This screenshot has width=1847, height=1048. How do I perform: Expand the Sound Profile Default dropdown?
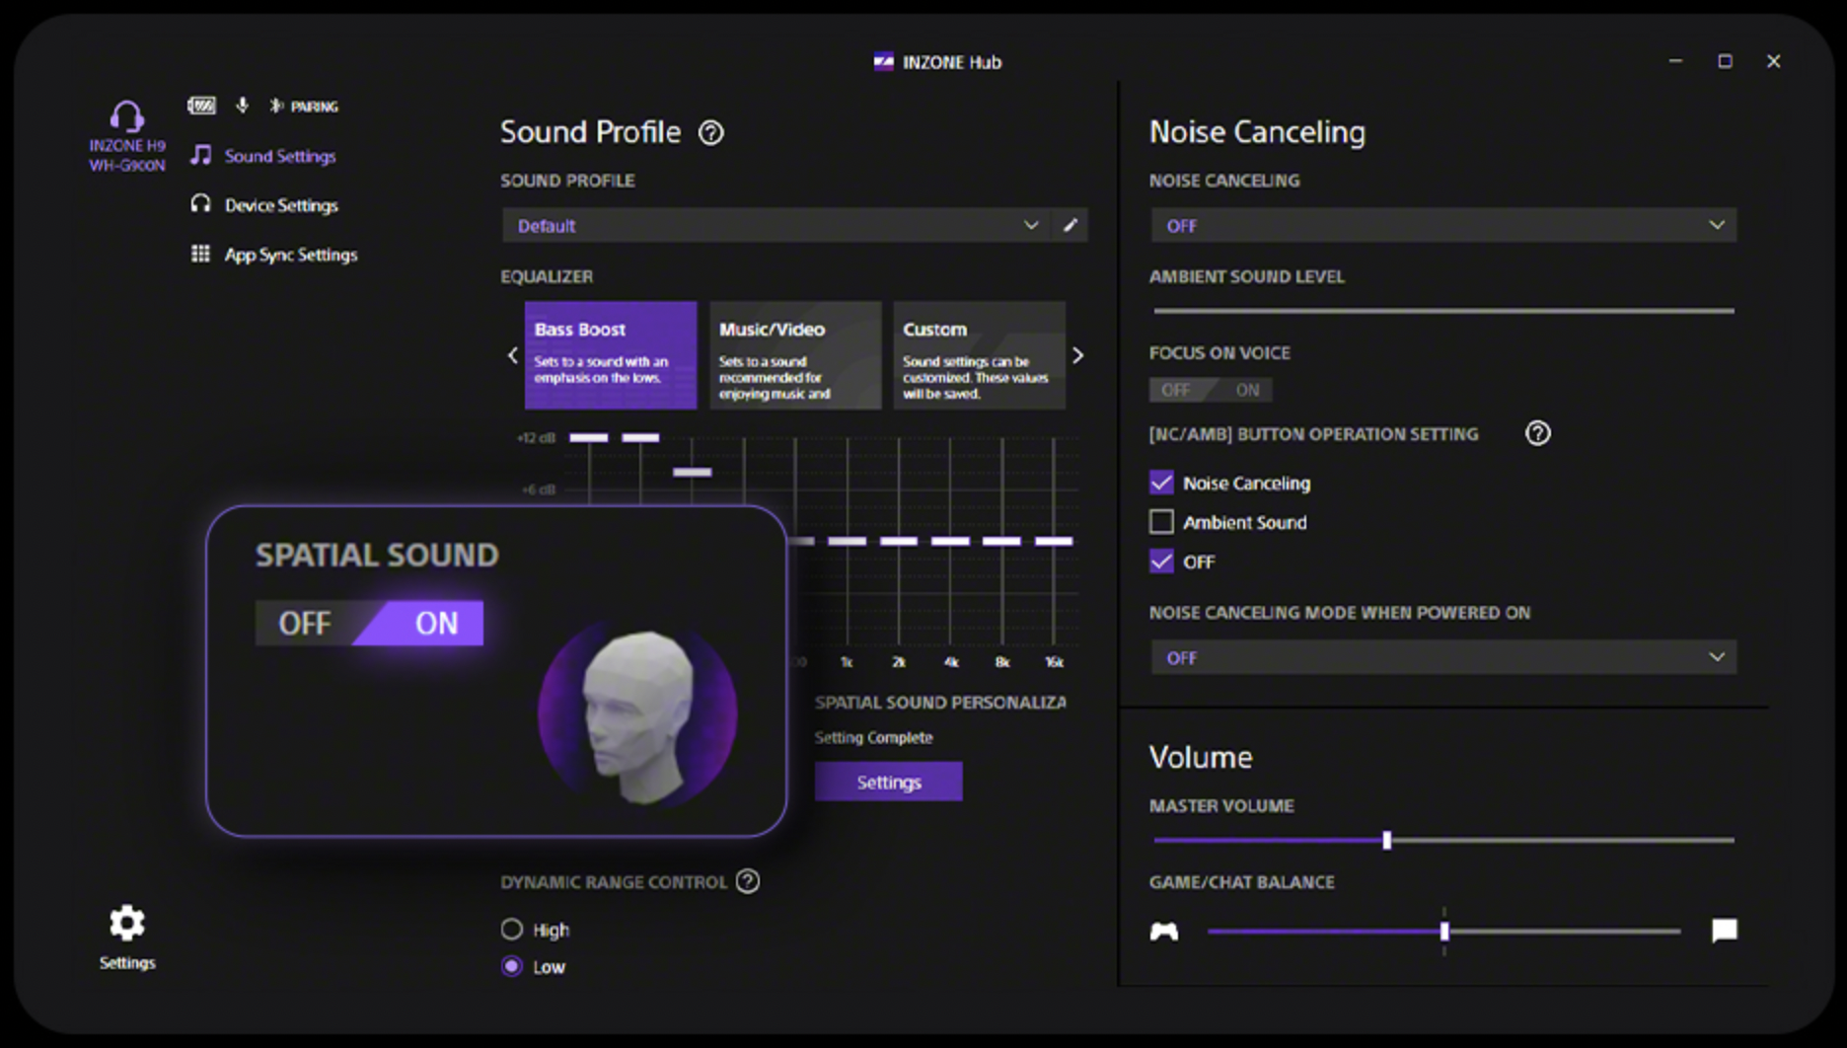[776, 225]
